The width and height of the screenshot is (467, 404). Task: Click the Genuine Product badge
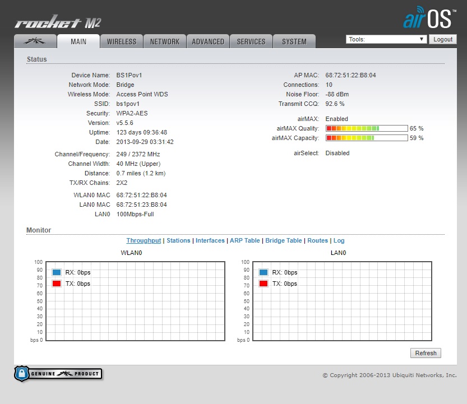[x=58, y=373]
